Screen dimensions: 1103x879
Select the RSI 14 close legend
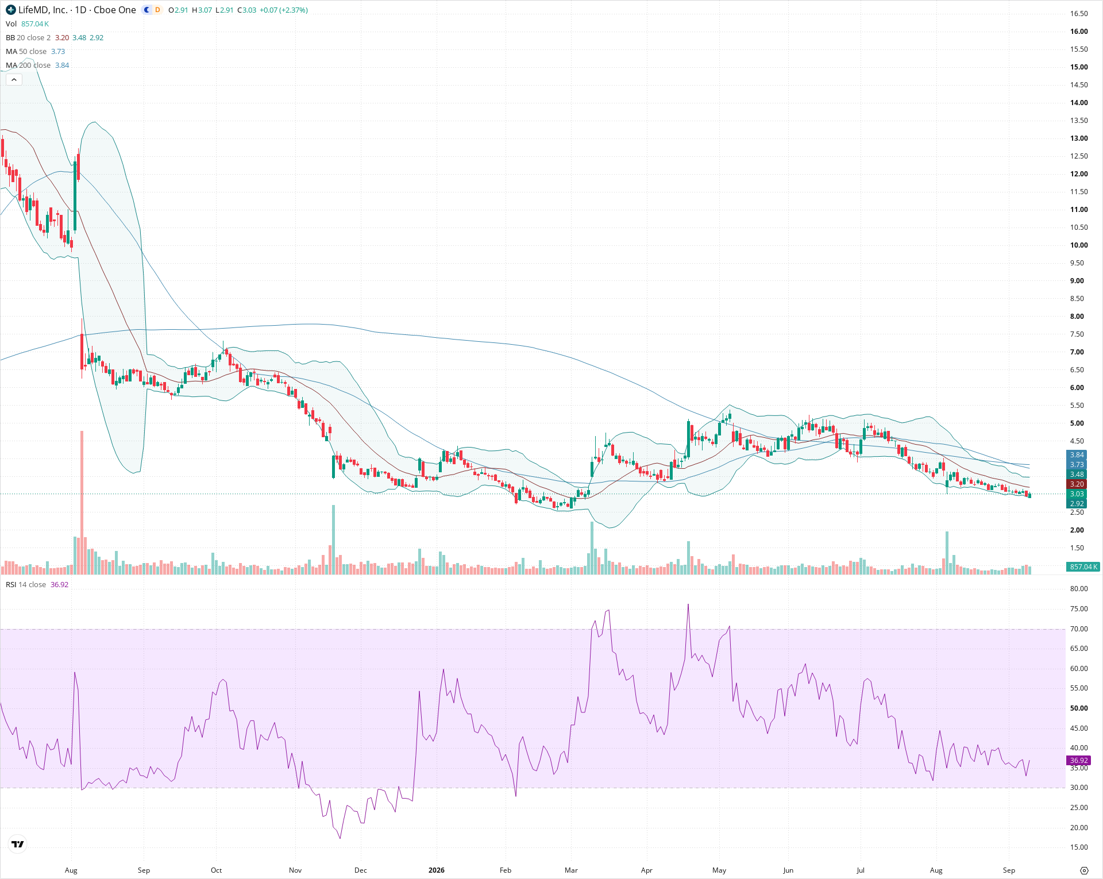point(26,584)
